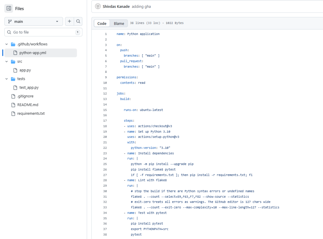
Task: Collapse the src directory
Action: 6,61
